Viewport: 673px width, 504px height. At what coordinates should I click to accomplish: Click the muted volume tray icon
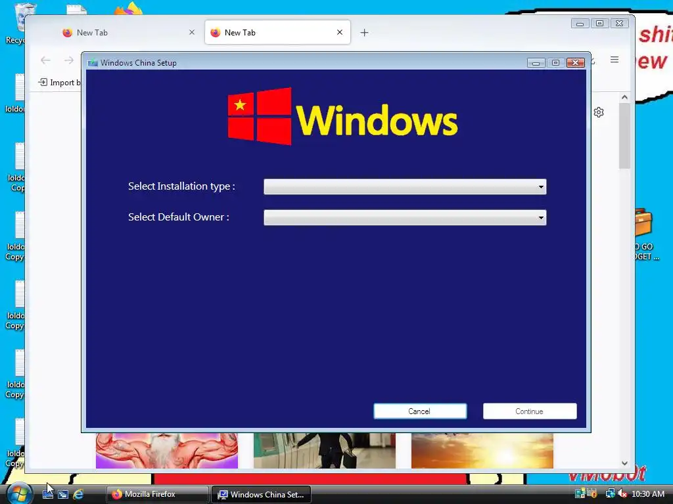click(622, 493)
